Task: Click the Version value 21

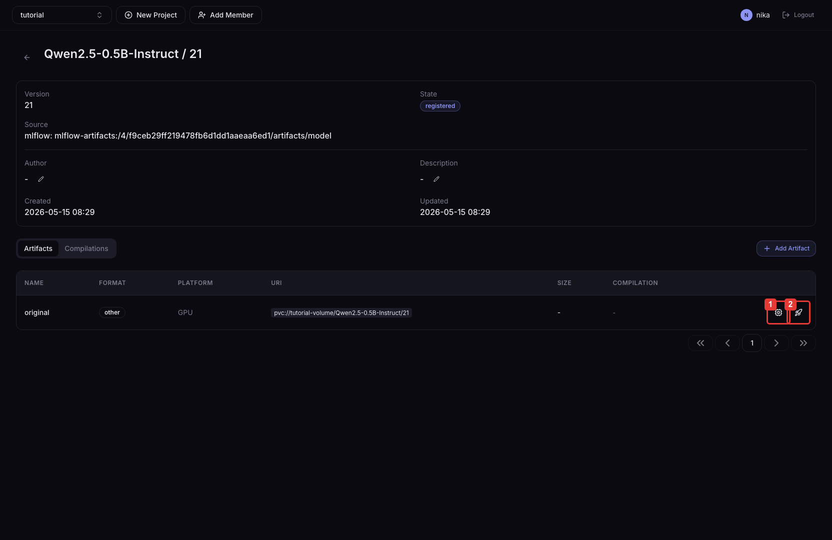Action: click(29, 105)
